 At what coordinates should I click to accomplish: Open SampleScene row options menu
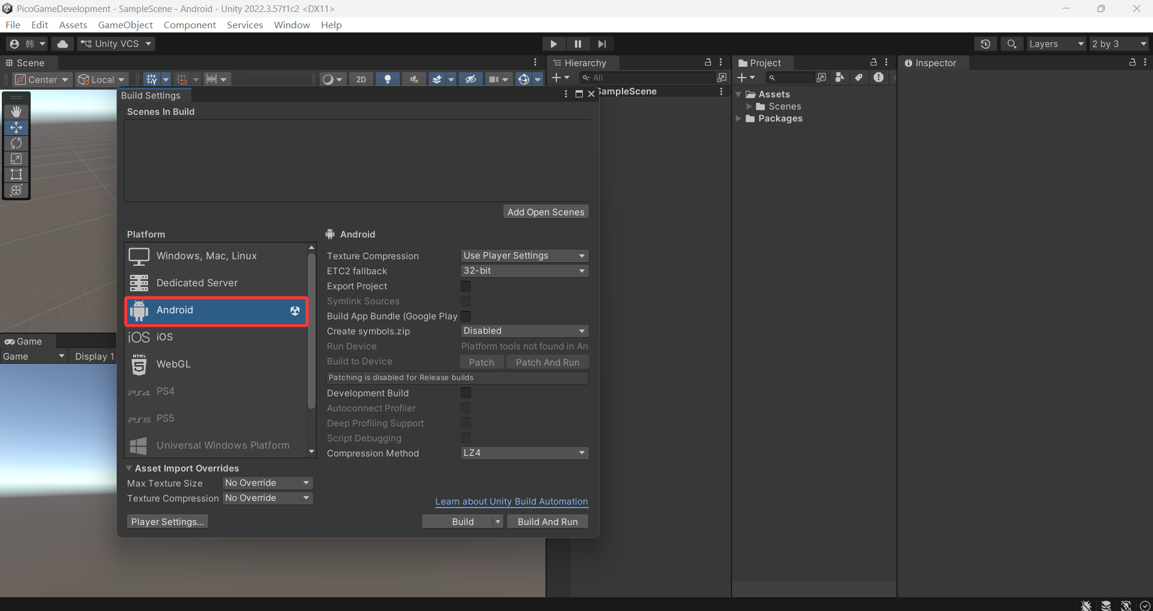[721, 91]
